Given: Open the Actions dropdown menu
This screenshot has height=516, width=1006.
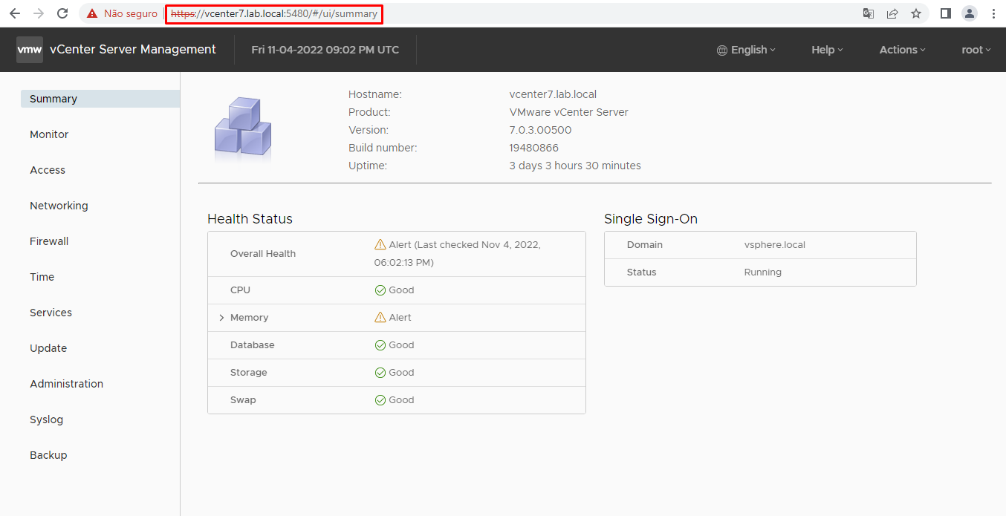Looking at the screenshot, I should pyautogui.click(x=902, y=50).
